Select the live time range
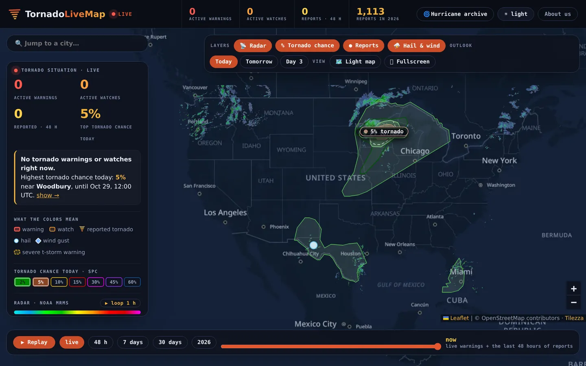 [72, 342]
